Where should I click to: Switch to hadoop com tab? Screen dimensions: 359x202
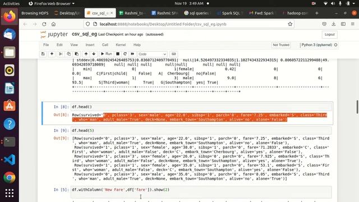295,13
